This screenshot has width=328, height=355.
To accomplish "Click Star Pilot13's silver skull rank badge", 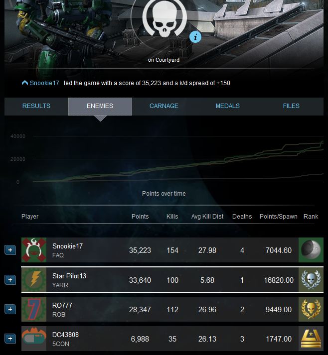I will pos(311,280).
